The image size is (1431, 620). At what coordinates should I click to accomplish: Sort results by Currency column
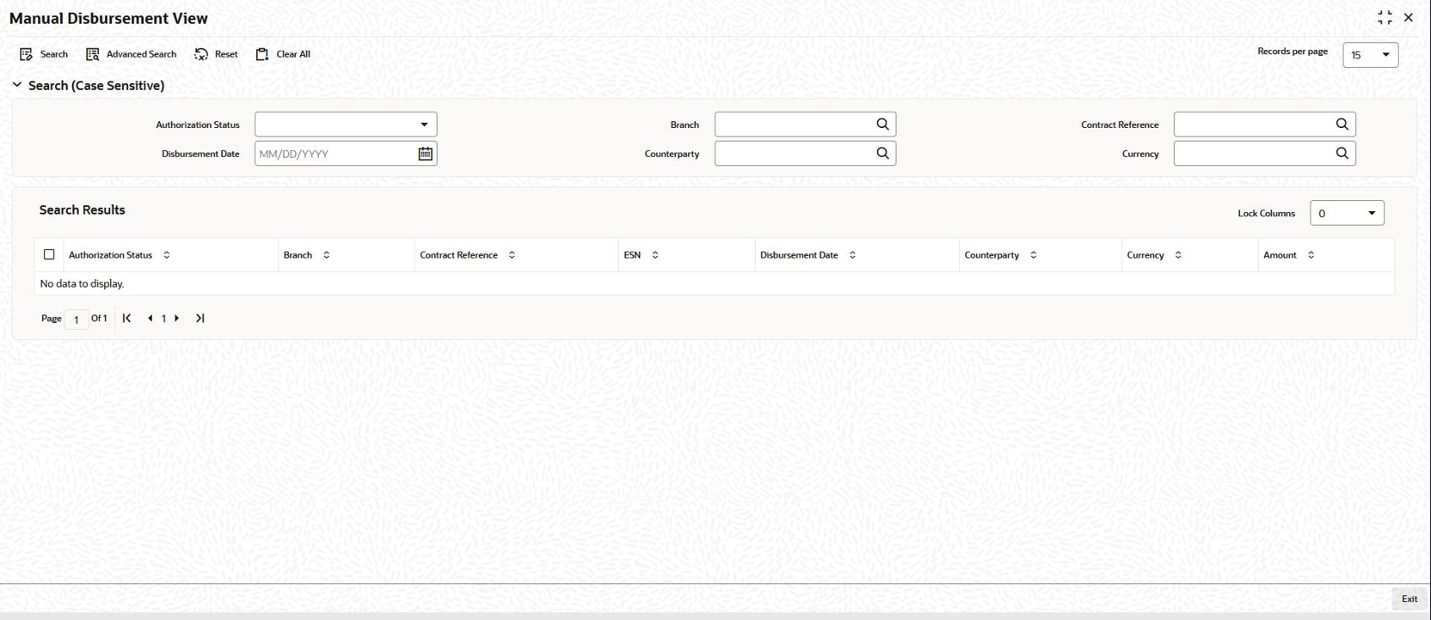pos(1178,255)
